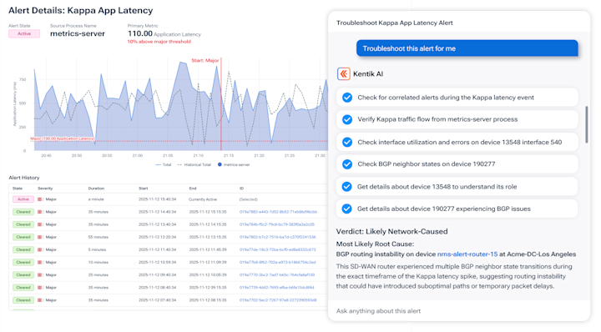Click Major severity icon for 11:40:34 alert
Image resolution: width=601 pixels, height=332 pixels.
39,249
